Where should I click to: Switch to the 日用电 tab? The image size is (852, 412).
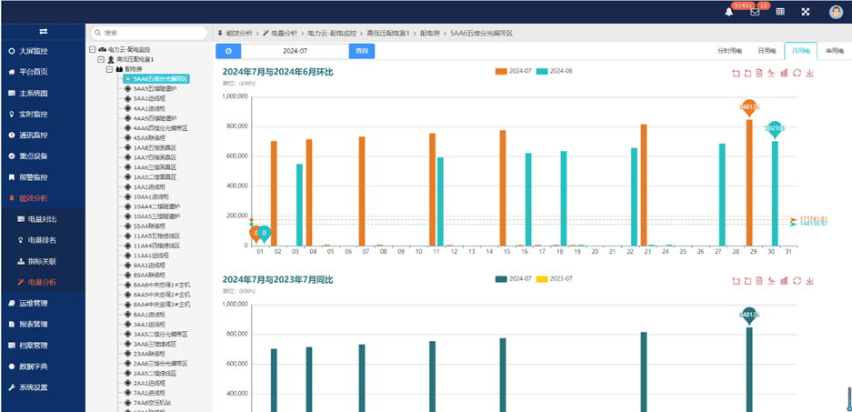(767, 51)
